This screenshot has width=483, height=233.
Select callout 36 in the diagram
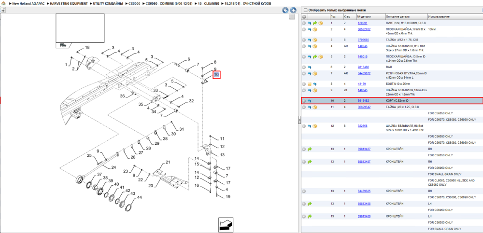122,96
